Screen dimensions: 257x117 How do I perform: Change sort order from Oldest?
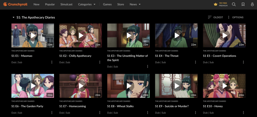[x=215, y=17]
